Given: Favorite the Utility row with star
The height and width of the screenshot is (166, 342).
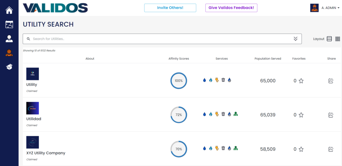Looking at the screenshot, I should [301, 81].
